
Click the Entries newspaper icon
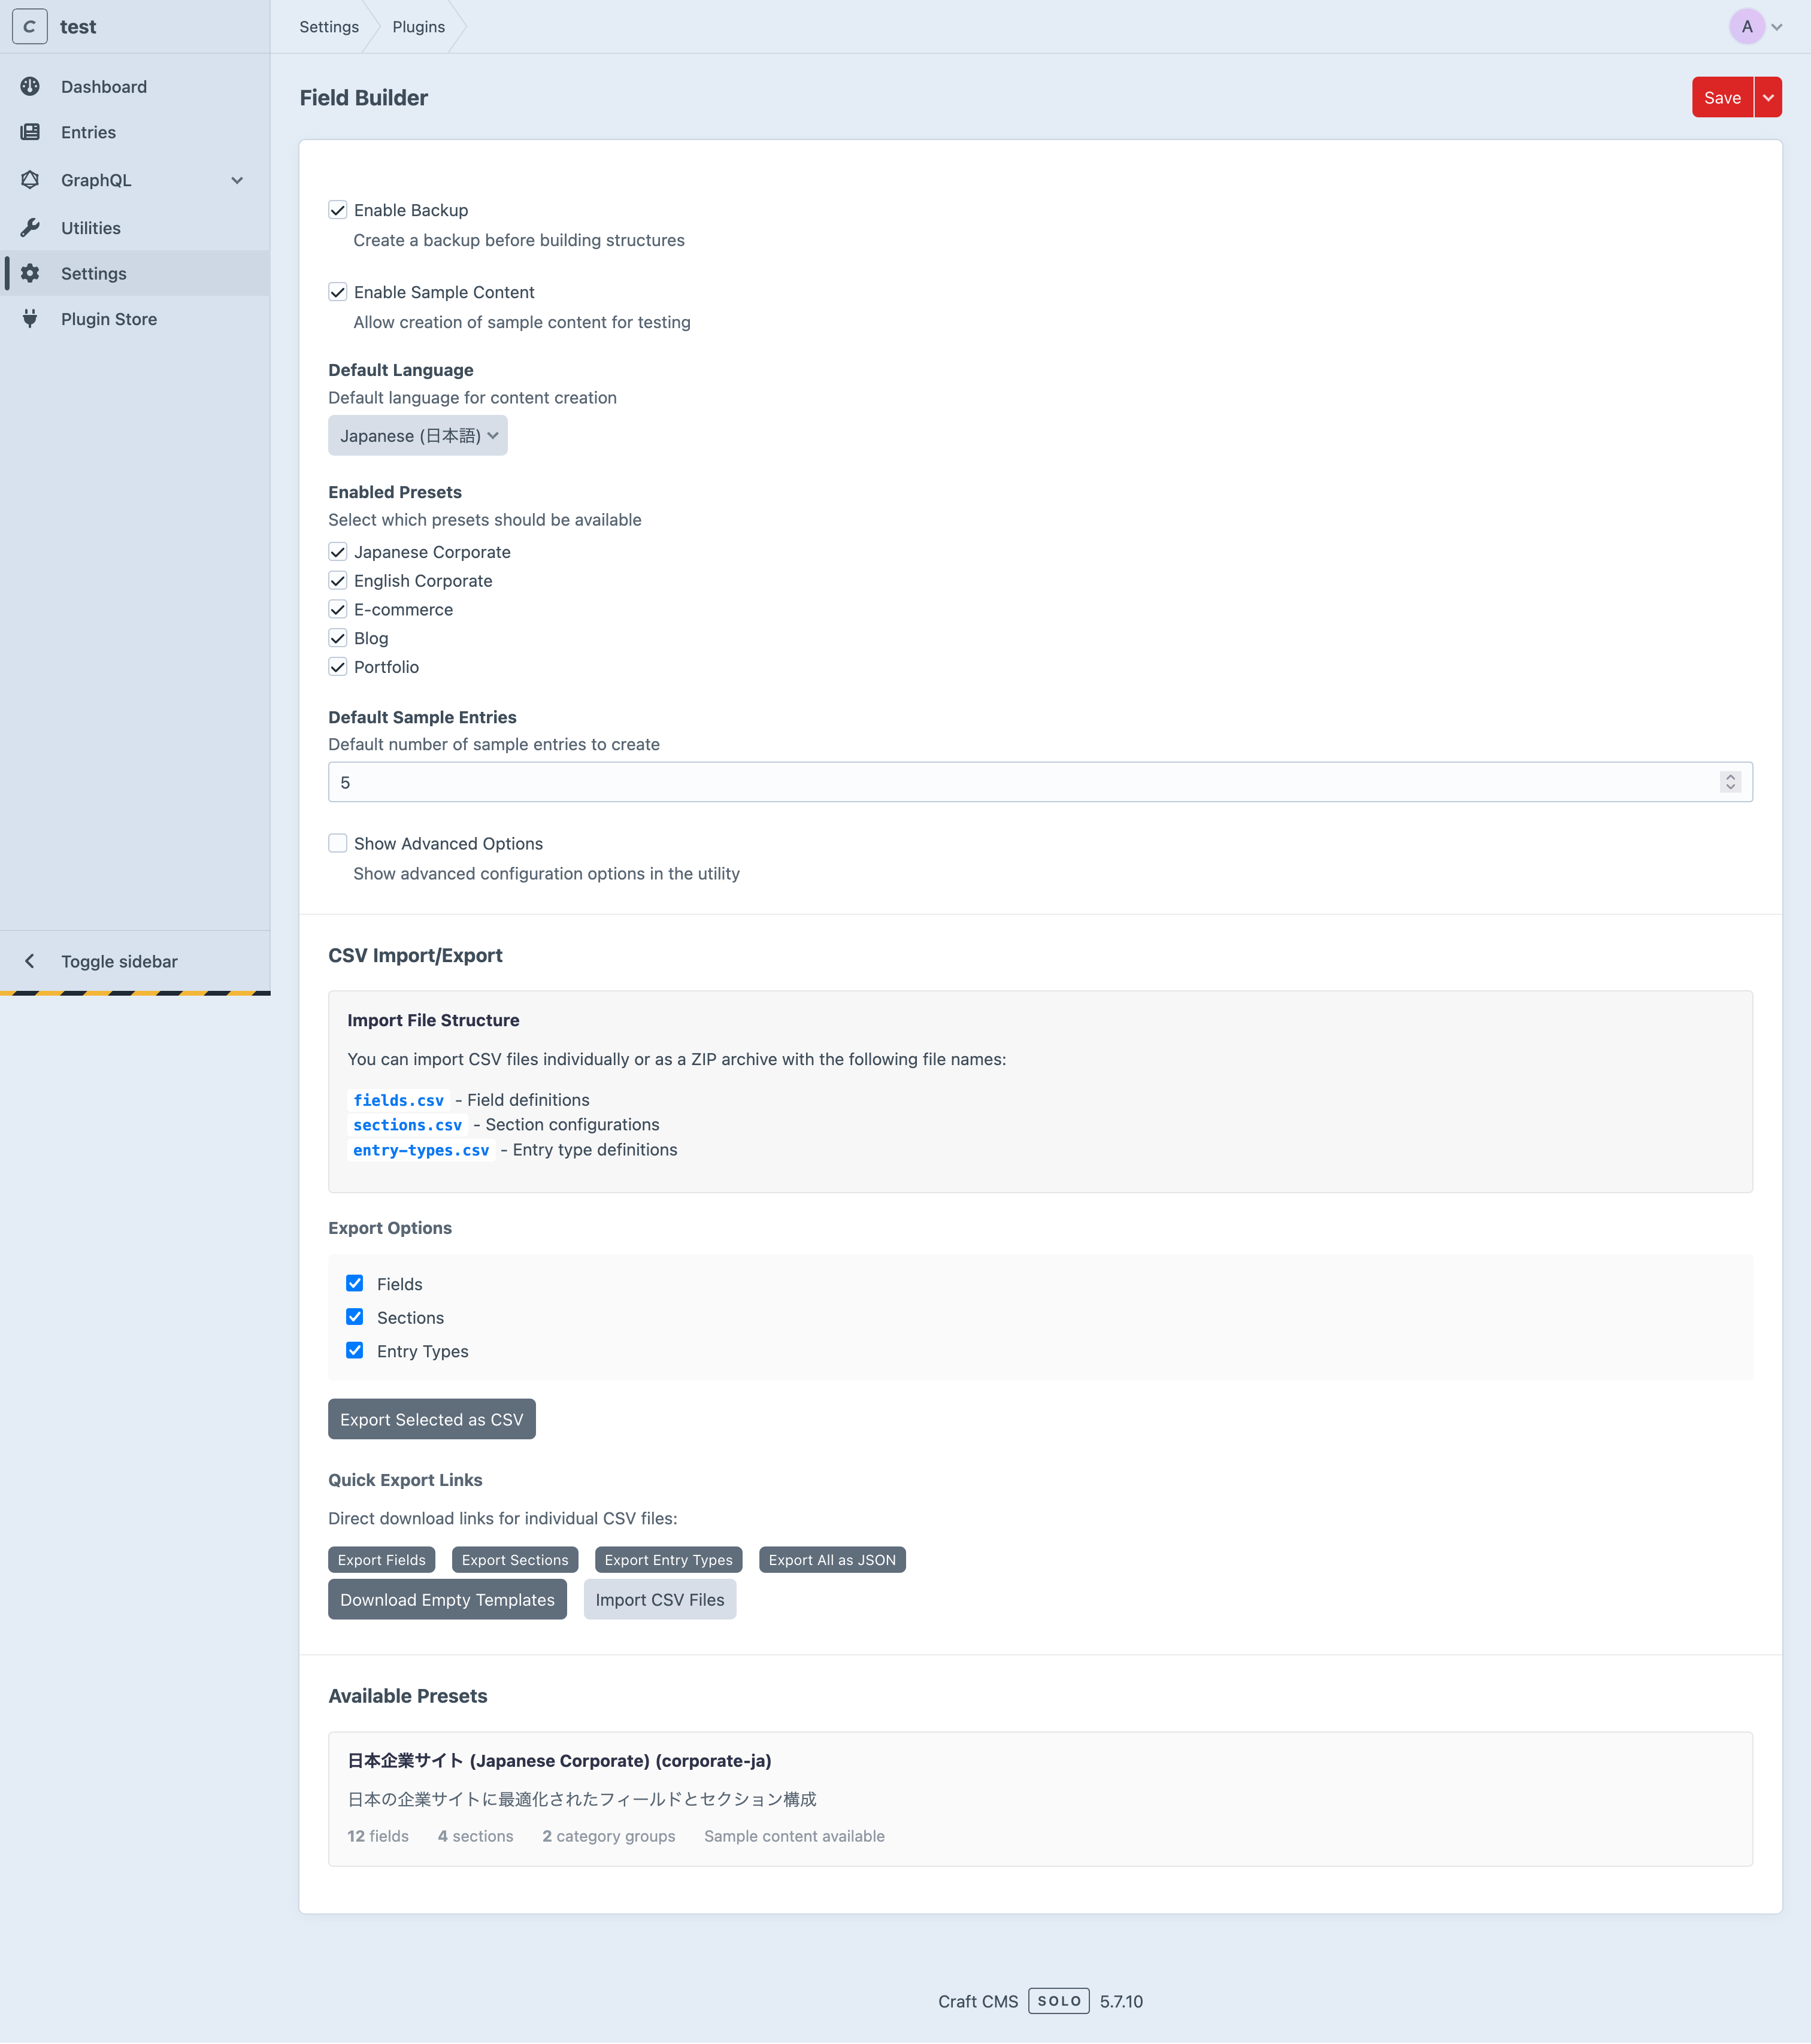[x=30, y=132]
